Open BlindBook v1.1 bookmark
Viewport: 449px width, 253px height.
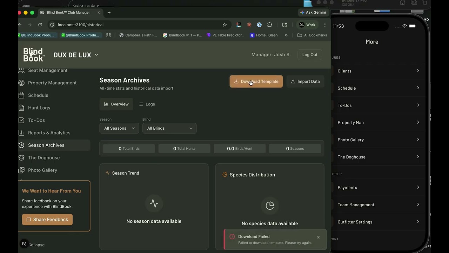(x=182, y=35)
